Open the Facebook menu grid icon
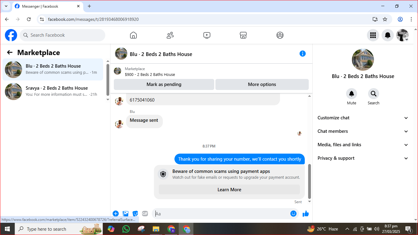This screenshot has height=235, width=418. click(x=373, y=35)
